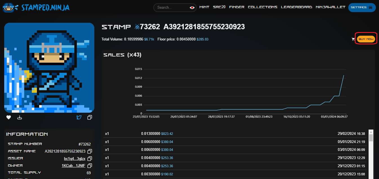This screenshot has width=379, height=179.
Task: Copy the asset name A3921281855755230923
Action: [90, 151]
